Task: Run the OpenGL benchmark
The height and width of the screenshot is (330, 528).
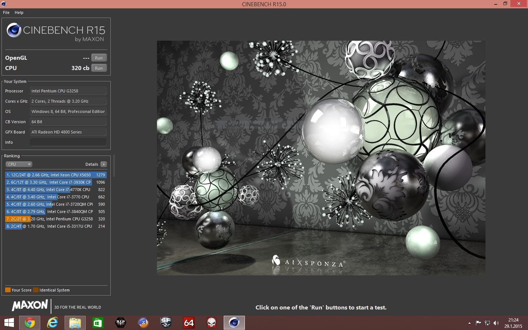Action: [99, 58]
